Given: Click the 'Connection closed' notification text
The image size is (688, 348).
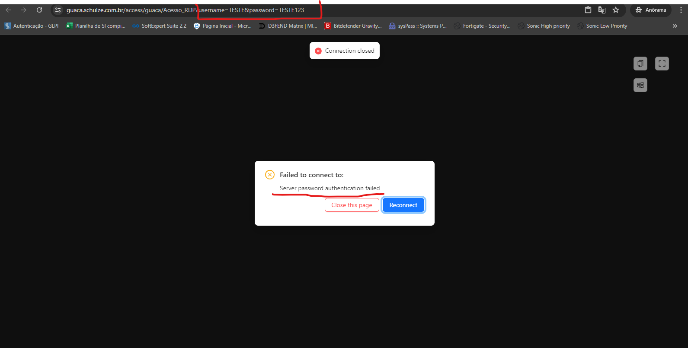Looking at the screenshot, I should click(350, 51).
